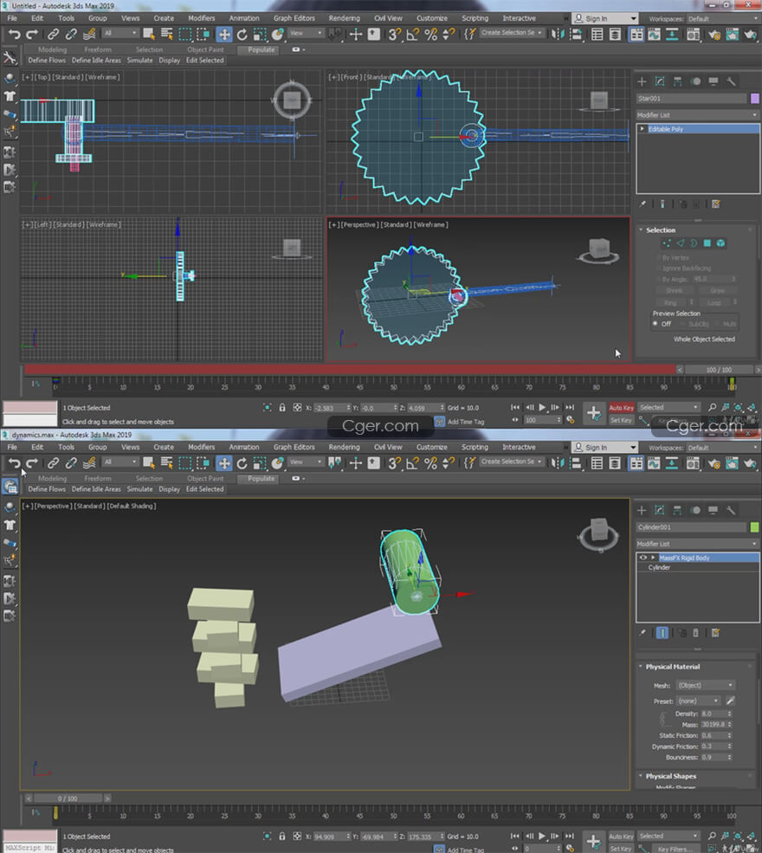Toggle MassFX Rigid Body modifier eye icon
762x853 pixels.
point(643,558)
